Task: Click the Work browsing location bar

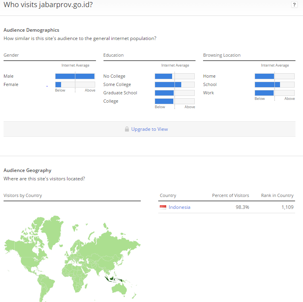Action: pyautogui.click(x=274, y=93)
